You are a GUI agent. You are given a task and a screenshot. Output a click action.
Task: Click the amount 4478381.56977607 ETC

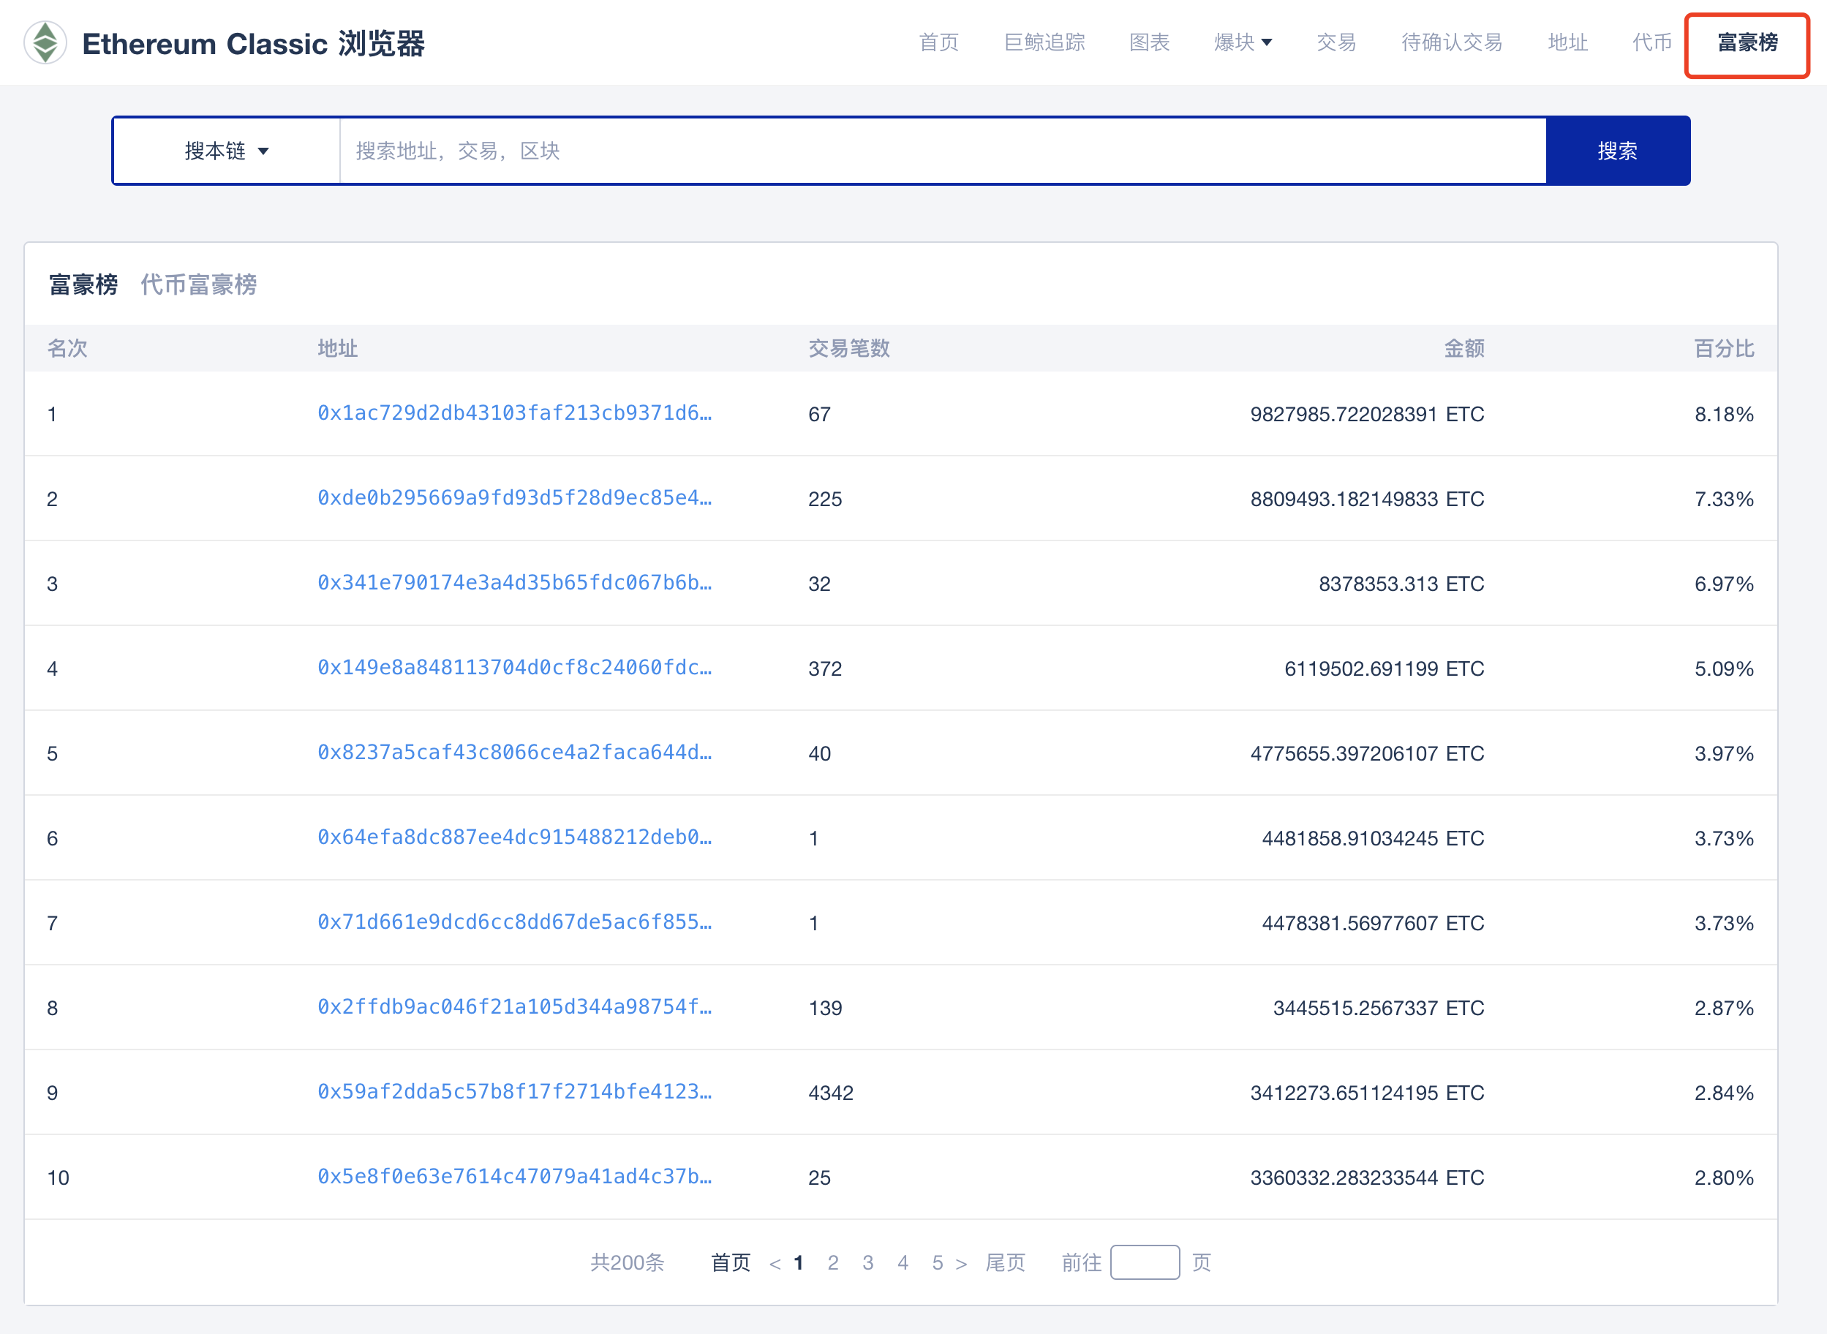1373,923
